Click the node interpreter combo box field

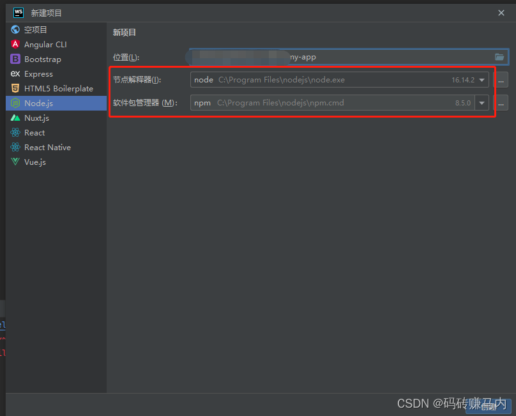coord(339,80)
